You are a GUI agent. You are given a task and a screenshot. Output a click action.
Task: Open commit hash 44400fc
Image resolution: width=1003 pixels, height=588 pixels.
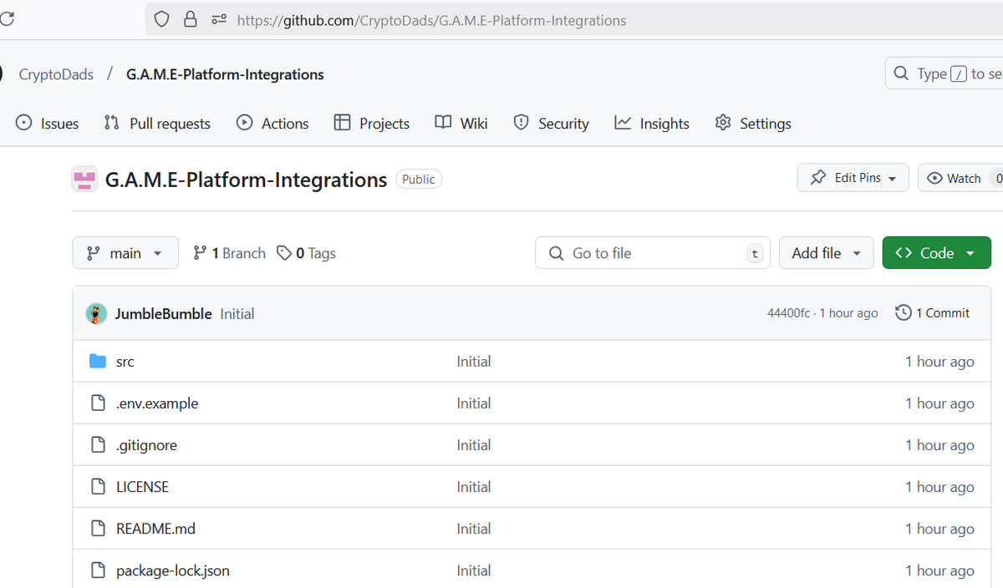(788, 313)
